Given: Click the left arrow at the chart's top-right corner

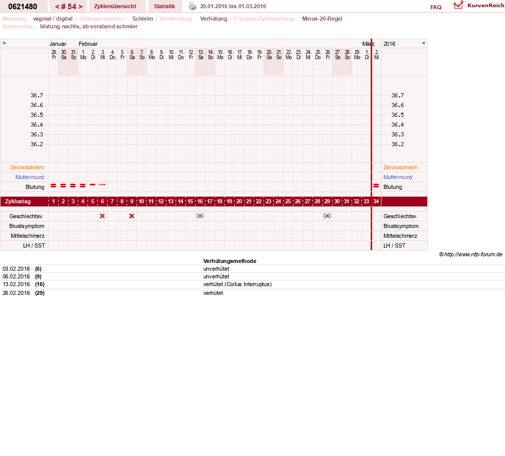Looking at the screenshot, I should [424, 43].
